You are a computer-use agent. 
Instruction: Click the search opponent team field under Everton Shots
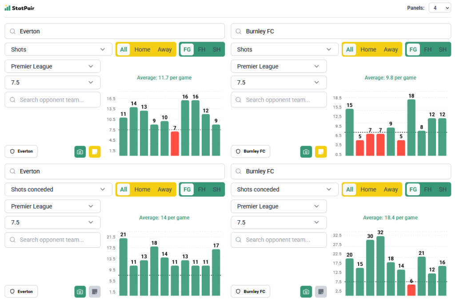pyautogui.click(x=52, y=100)
